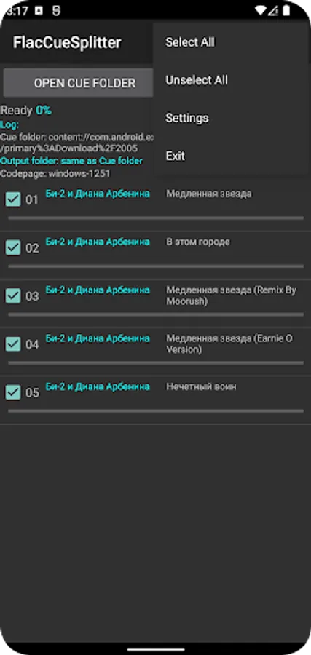Tap the Remix By Moorush track title

point(231,295)
